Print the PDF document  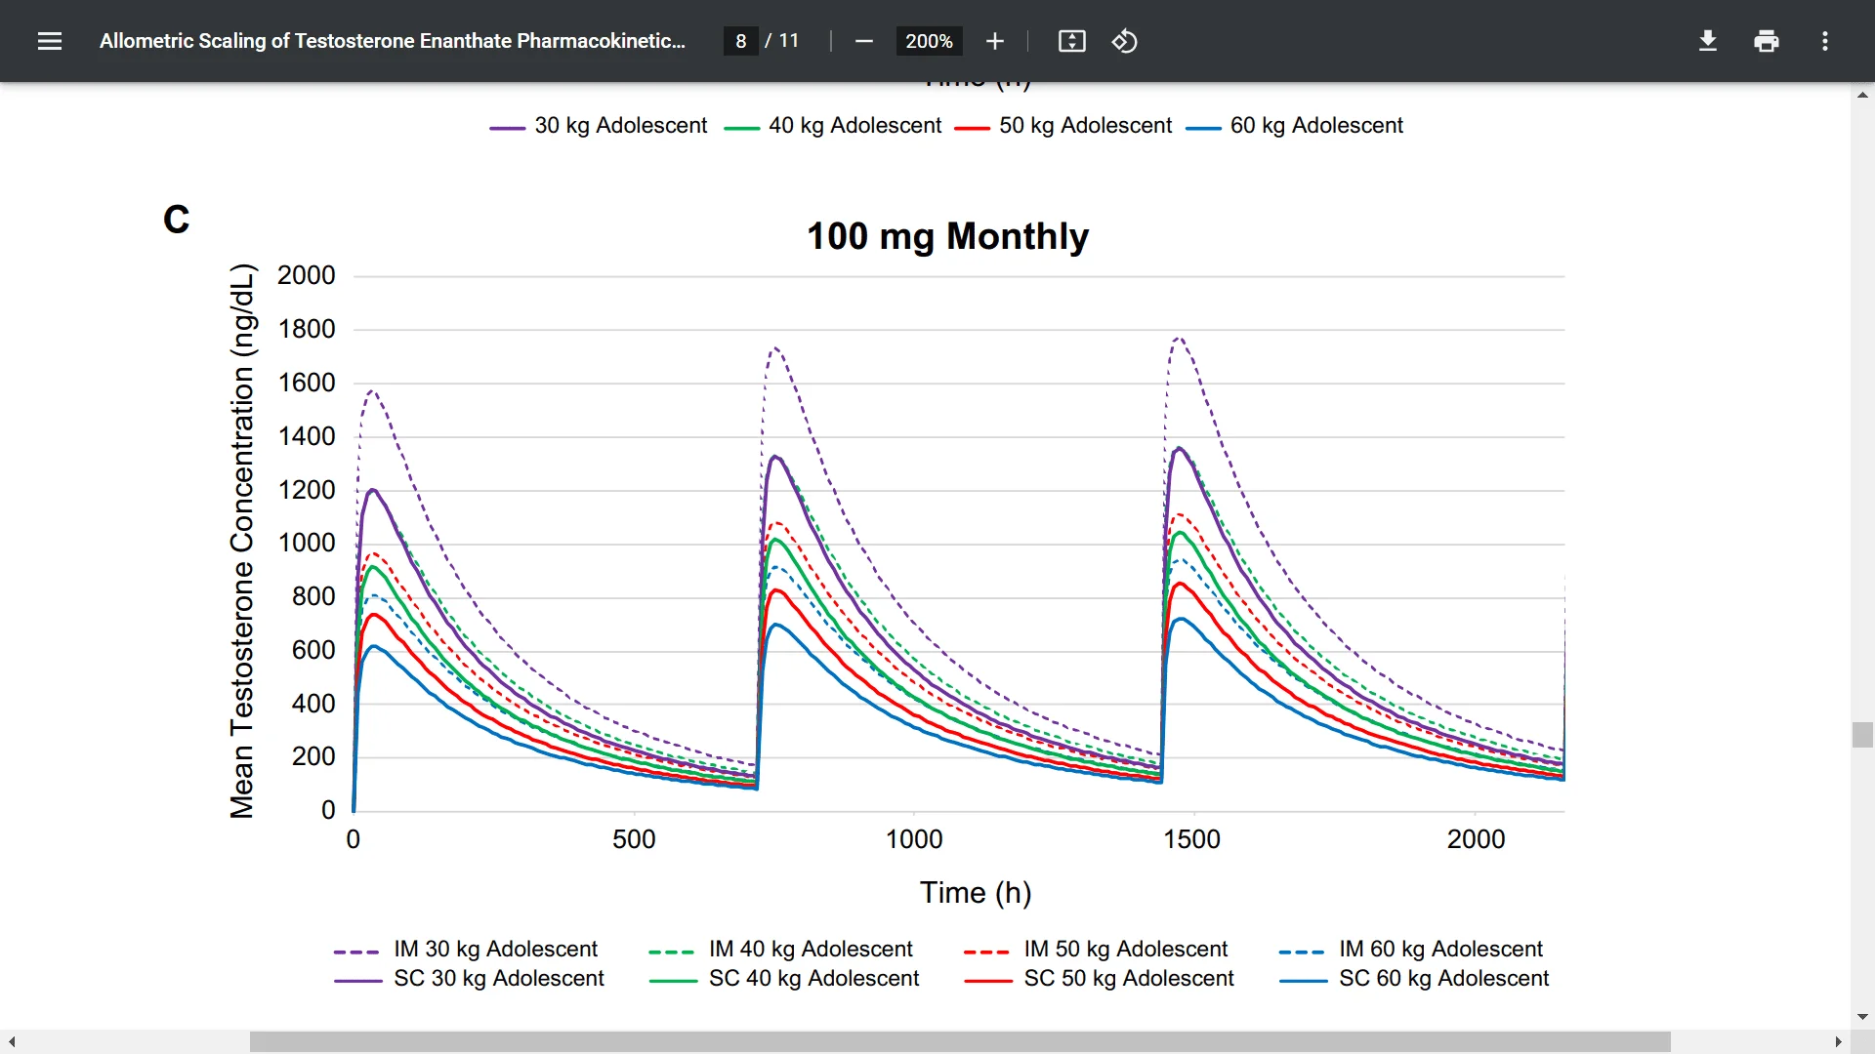pos(1767,41)
